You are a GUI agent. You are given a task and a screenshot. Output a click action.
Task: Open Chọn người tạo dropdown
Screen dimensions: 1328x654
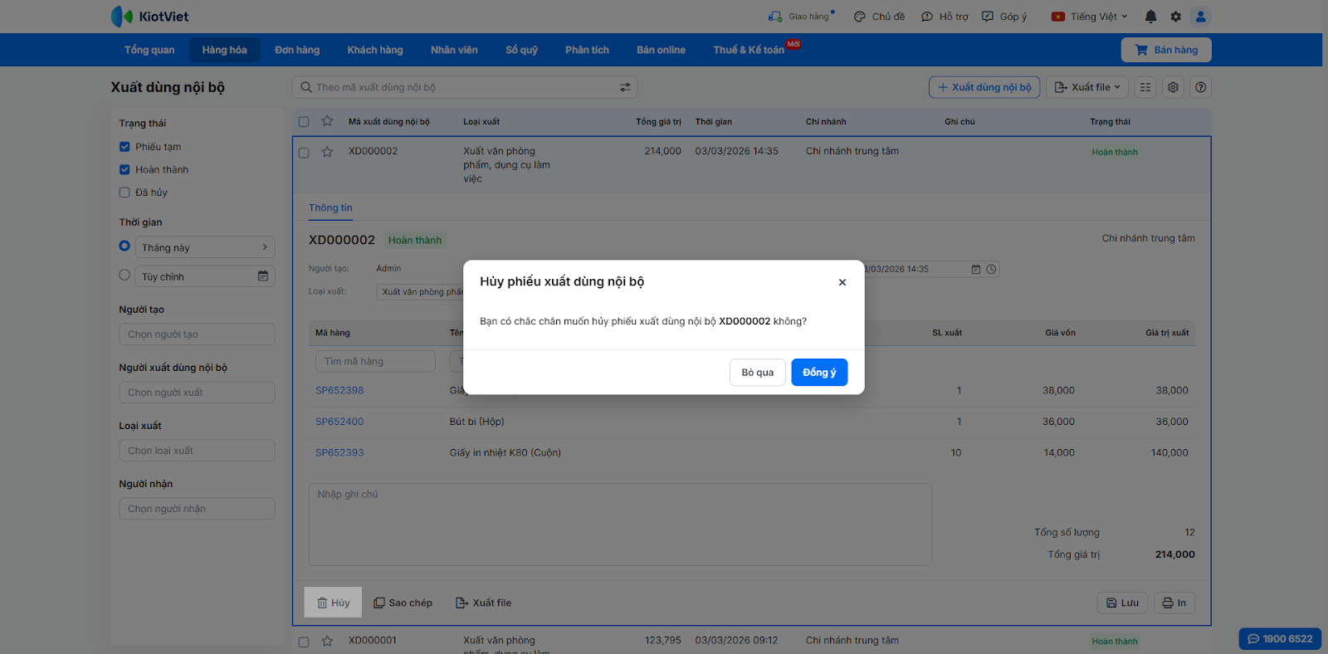pyautogui.click(x=197, y=334)
